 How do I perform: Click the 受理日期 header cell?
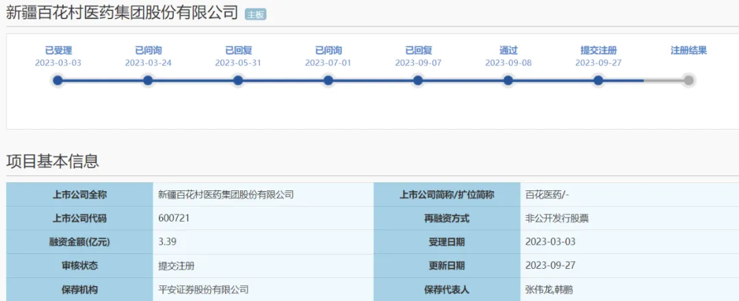(447, 242)
